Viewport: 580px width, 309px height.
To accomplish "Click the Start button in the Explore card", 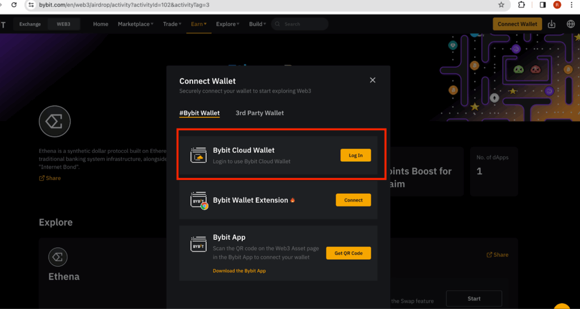I will click(474, 298).
